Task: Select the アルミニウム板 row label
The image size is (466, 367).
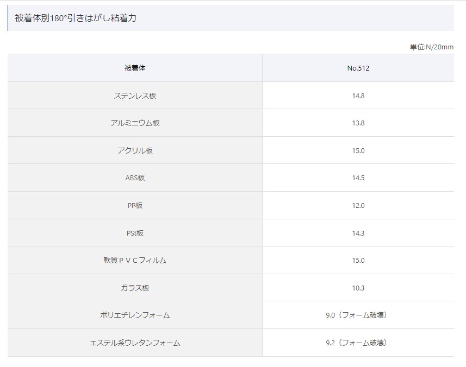Action: 135,123
